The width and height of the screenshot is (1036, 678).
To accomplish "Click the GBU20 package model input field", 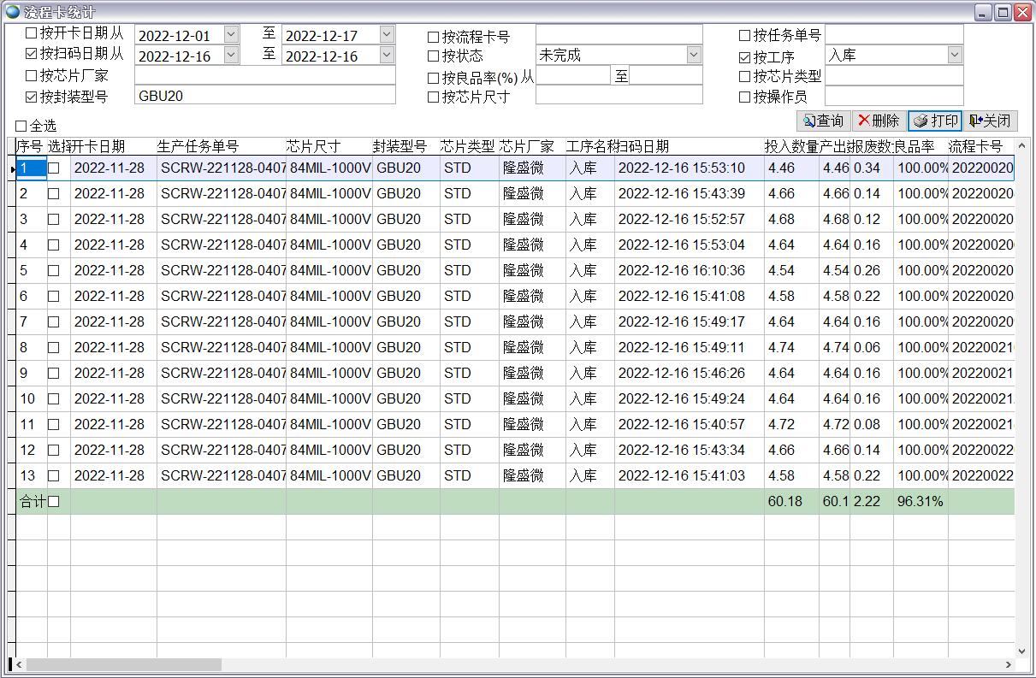I will pos(264,96).
